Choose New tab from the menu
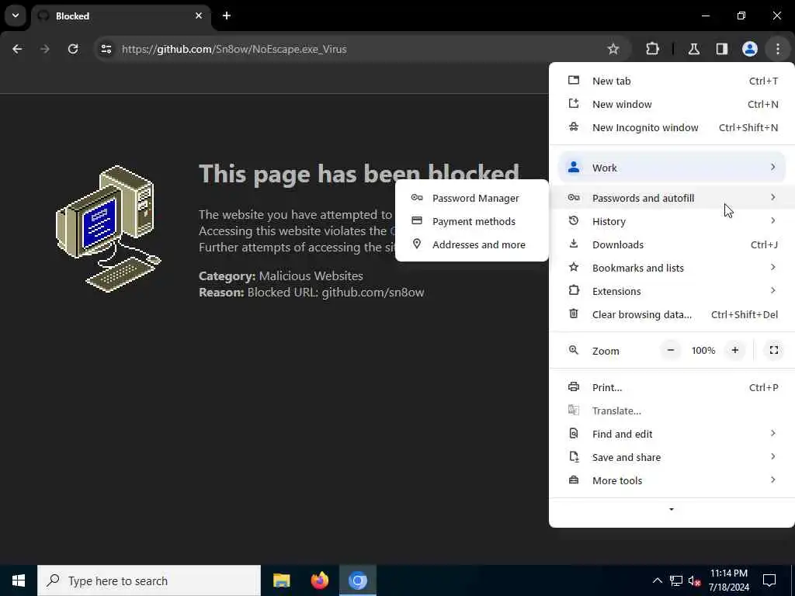Viewport: 795px width, 596px height. click(672, 81)
